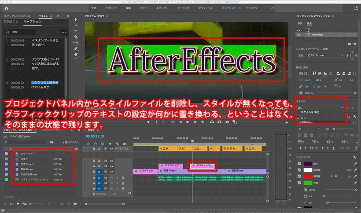Screen dimensions: 361x213
Task: Select the Ripple Edit tool
Action: (76, 31)
